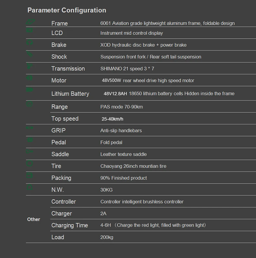Click the green Motor icon
Image resolution: width=256 pixels, height=258 pixels.
pos(30,78)
